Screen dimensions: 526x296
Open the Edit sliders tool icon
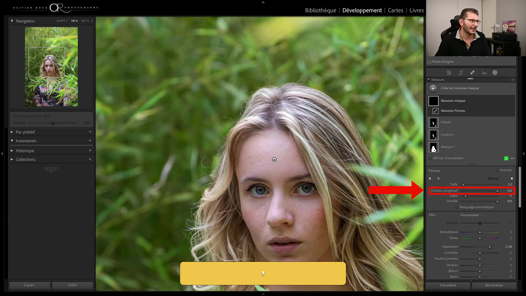point(449,73)
